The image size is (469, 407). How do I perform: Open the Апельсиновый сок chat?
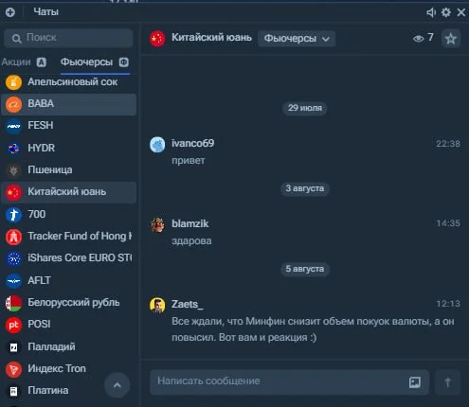click(x=69, y=82)
